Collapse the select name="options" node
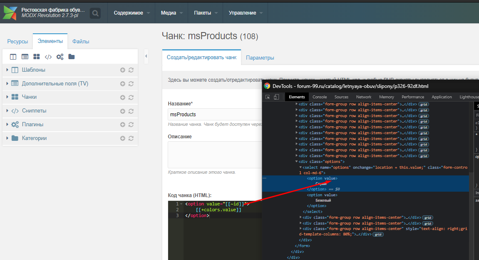Image resolution: width=479 pixels, height=260 pixels. coord(300,167)
